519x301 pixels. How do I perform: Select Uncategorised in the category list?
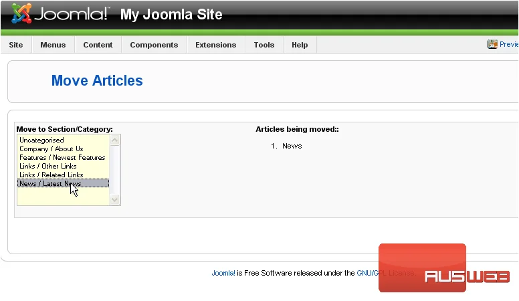click(64, 140)
